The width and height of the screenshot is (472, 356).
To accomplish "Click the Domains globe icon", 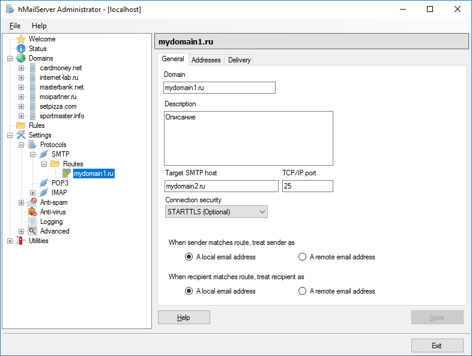I will click(x=21, y=58).
